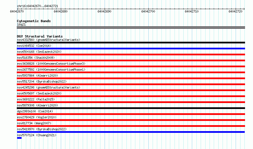Click the nsv1064532 (Coe2014) label
The height and width of the screenshot is (149, 253).
tap(34, 46)
